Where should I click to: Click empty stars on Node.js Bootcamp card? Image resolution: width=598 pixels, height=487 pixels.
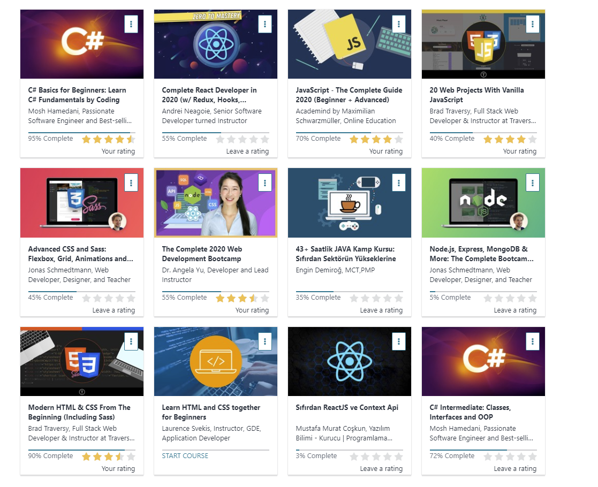click(510, 298)
